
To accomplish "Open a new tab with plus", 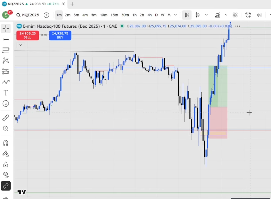I will 72,4.
